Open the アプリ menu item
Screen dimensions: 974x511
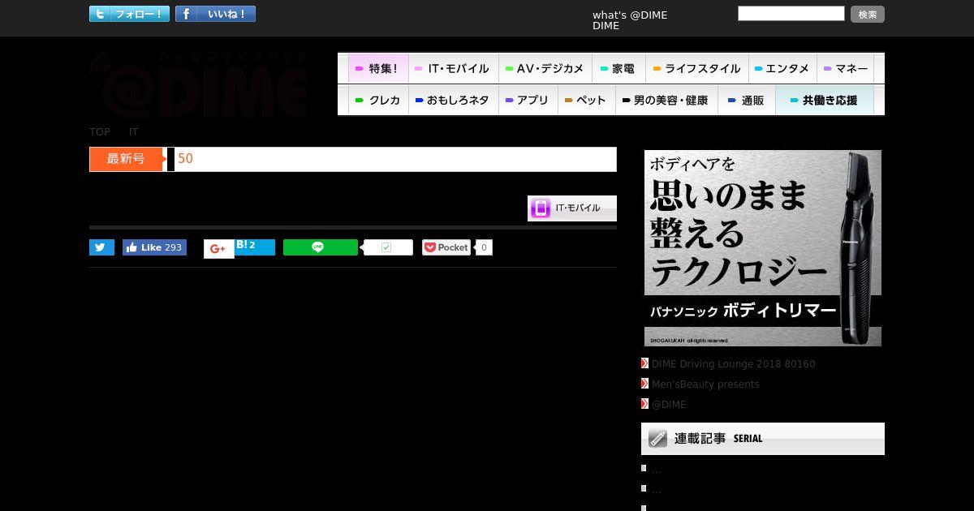pos(528,100)
